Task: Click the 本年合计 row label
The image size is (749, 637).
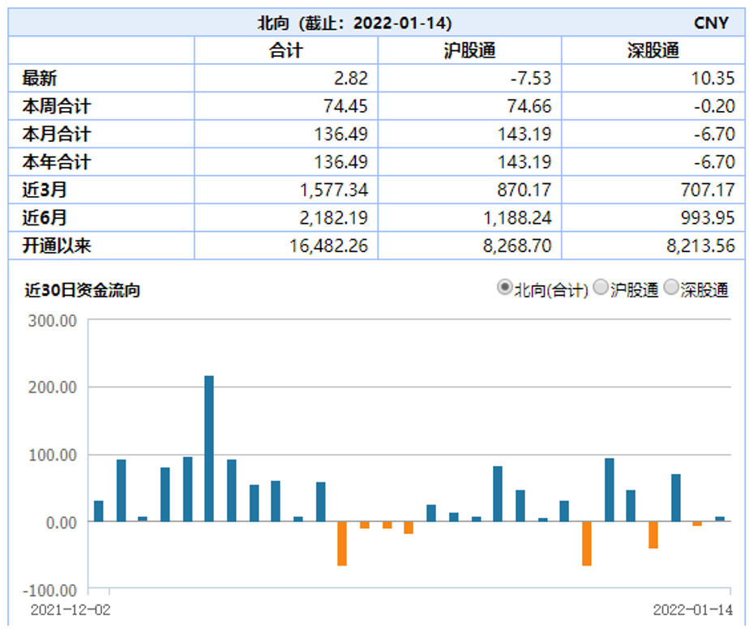Action: (57, 162)
